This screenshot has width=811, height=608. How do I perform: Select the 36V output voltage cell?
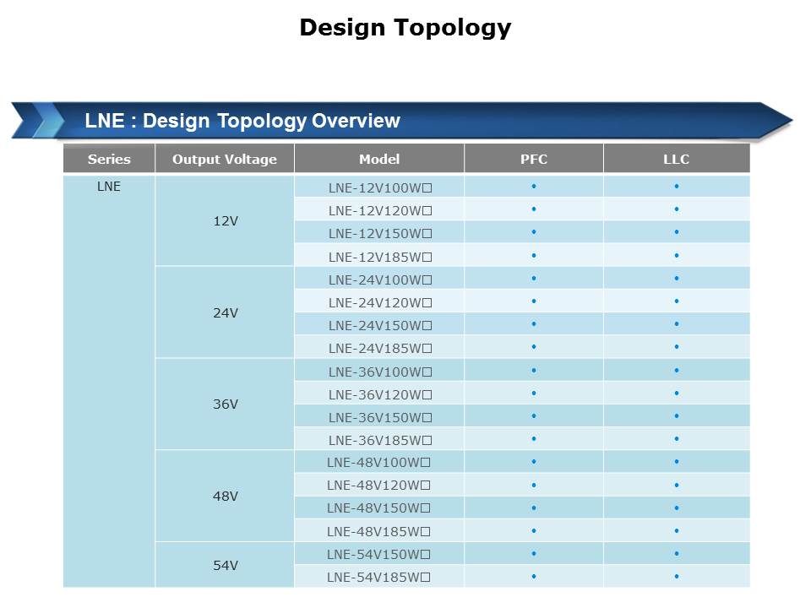click(x=225, y=404)
